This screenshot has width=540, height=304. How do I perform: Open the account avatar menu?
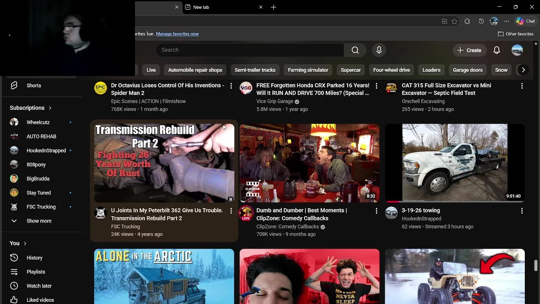pyautogui.click(x=517, y=50)
